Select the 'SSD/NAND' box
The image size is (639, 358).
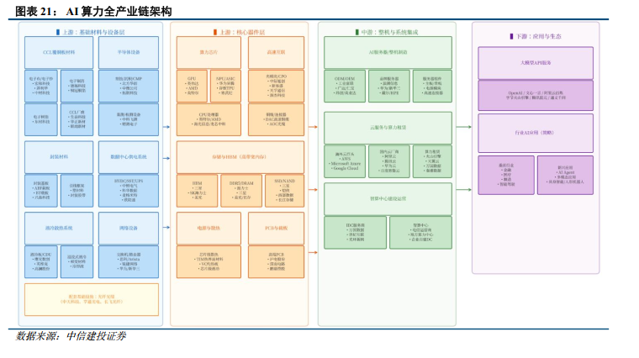click(284, 191)
